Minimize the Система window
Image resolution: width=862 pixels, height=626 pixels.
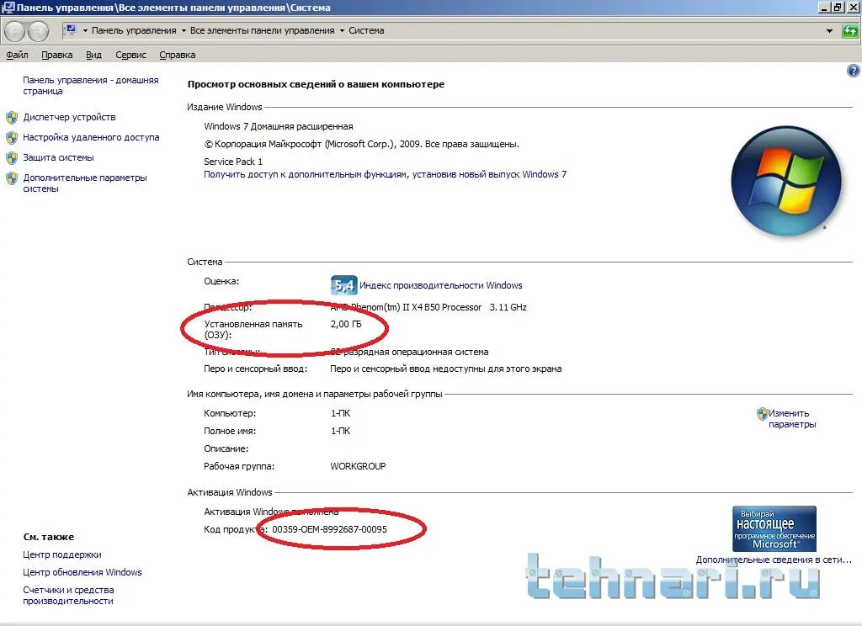point(825,7)
